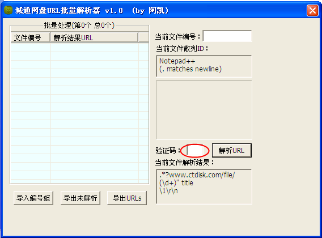Click the app icon in the title bar
This screenshot has width=322, height=238.
(8, 10)
